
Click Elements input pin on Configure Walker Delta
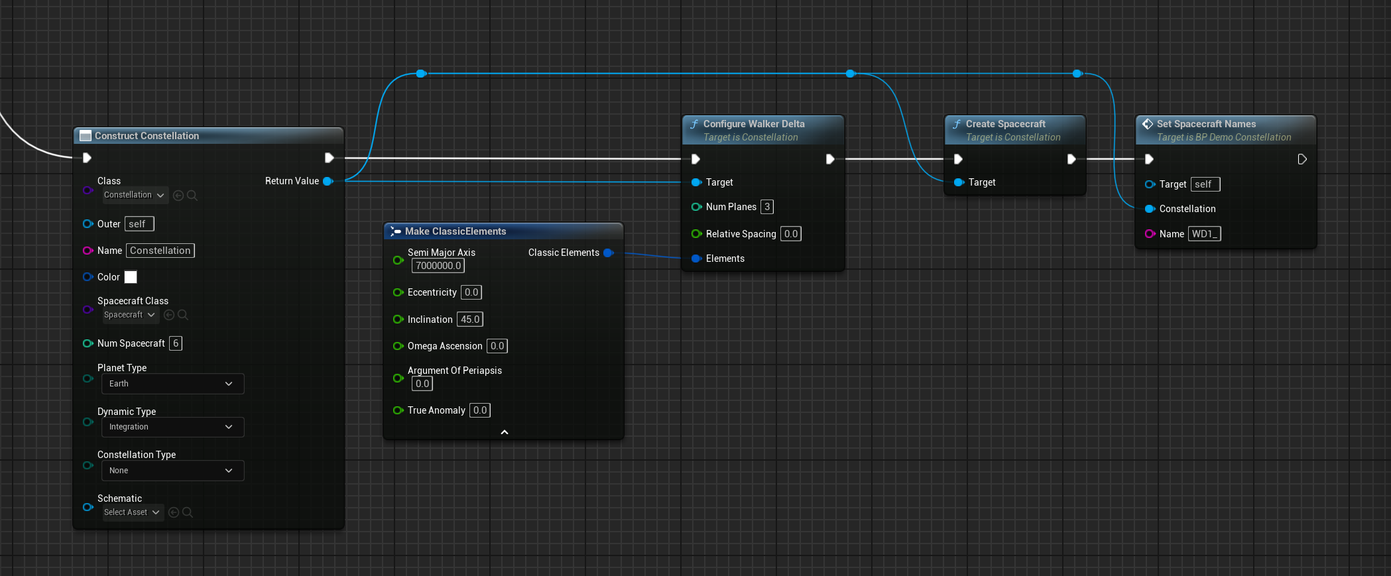696,259
